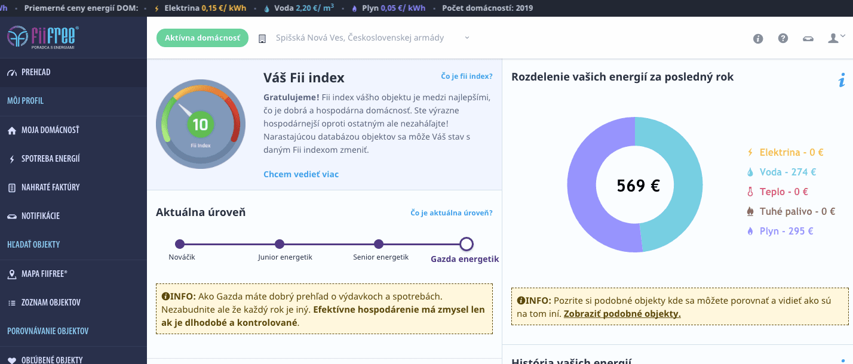
Task: Open the help question mark icon
Action: [x=783, y=38]
